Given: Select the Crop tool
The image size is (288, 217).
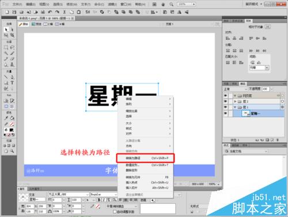Looking at the screenshot, I should (x=12, y=35).
